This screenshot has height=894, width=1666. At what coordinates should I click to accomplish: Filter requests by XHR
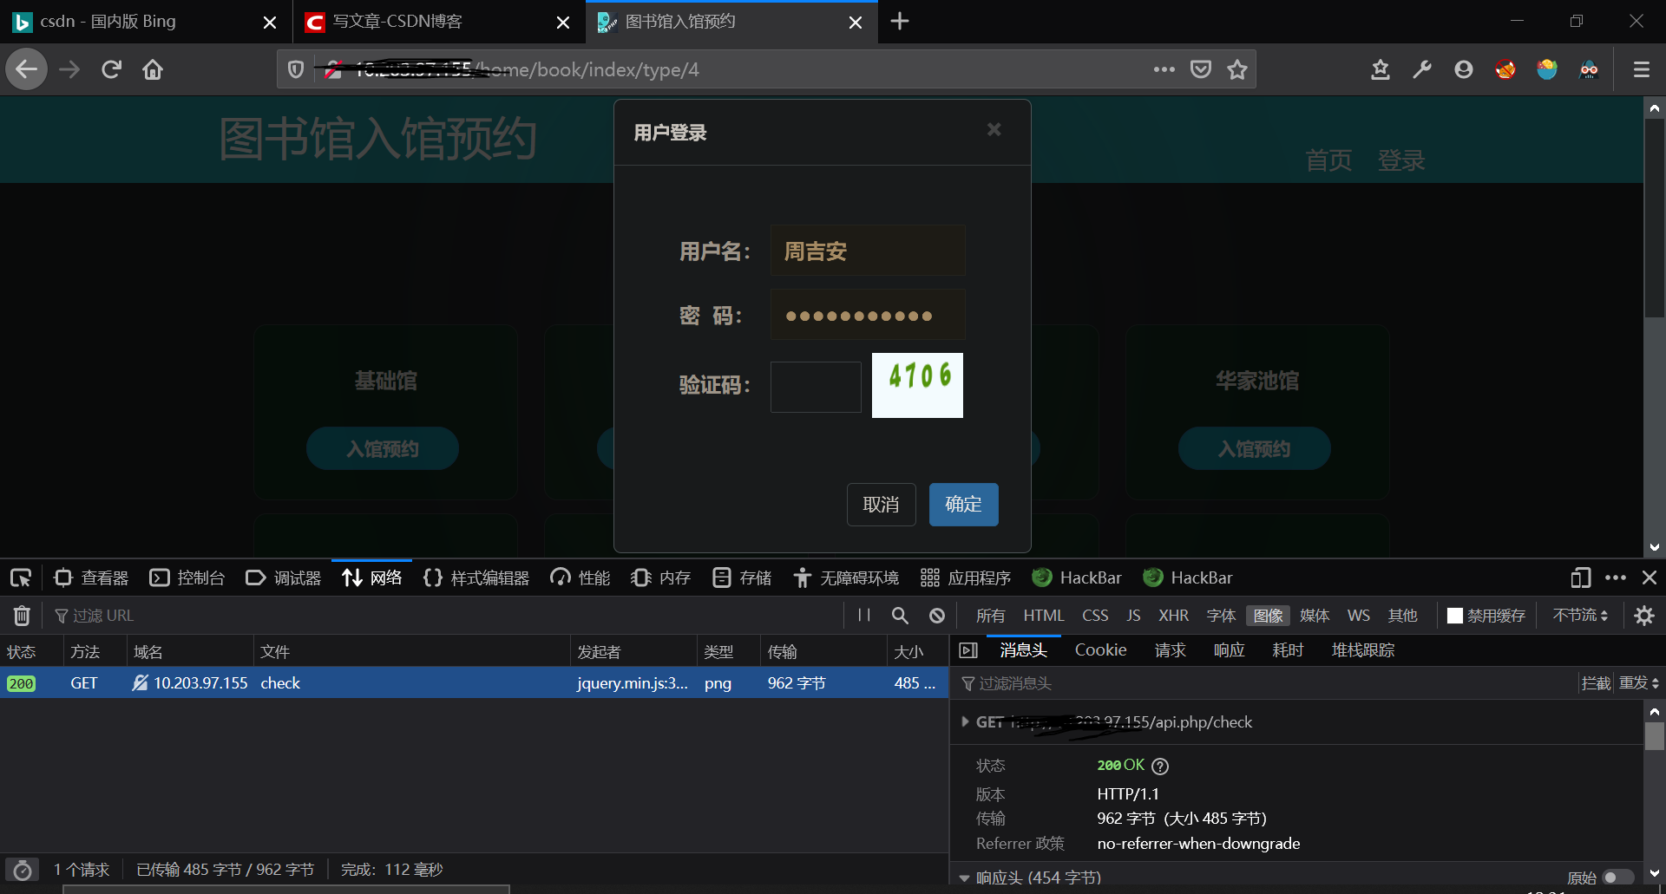(x=1174, y=616)
